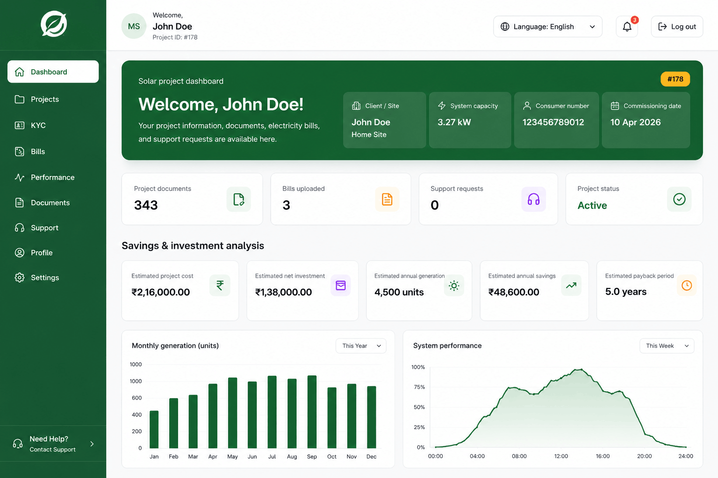Click the Contact Support link
This screenshot has height=478, width=718.
click(52, 450)
